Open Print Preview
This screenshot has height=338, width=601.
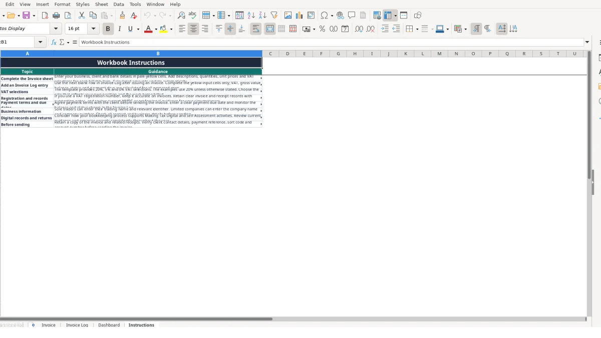(x=68, y=16)
